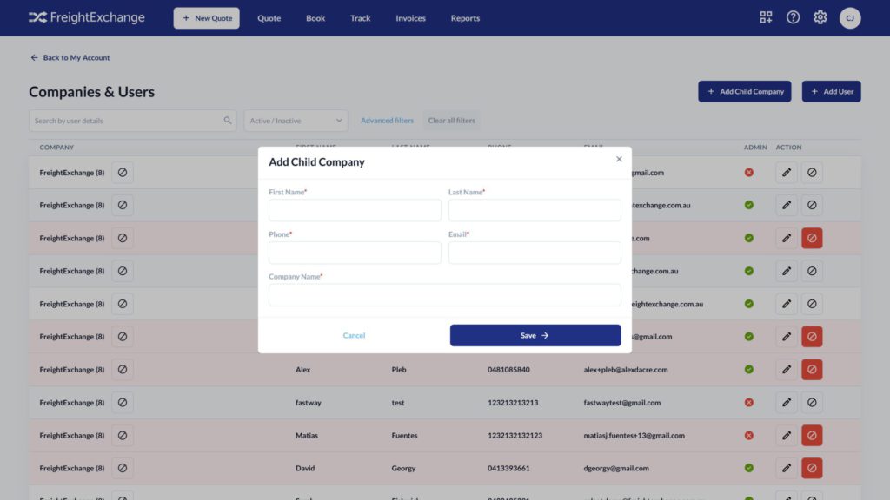Select email alex+pleb@alexdacre.com
The height and width of the screenshot is (500, 890).
coord(626,370)
